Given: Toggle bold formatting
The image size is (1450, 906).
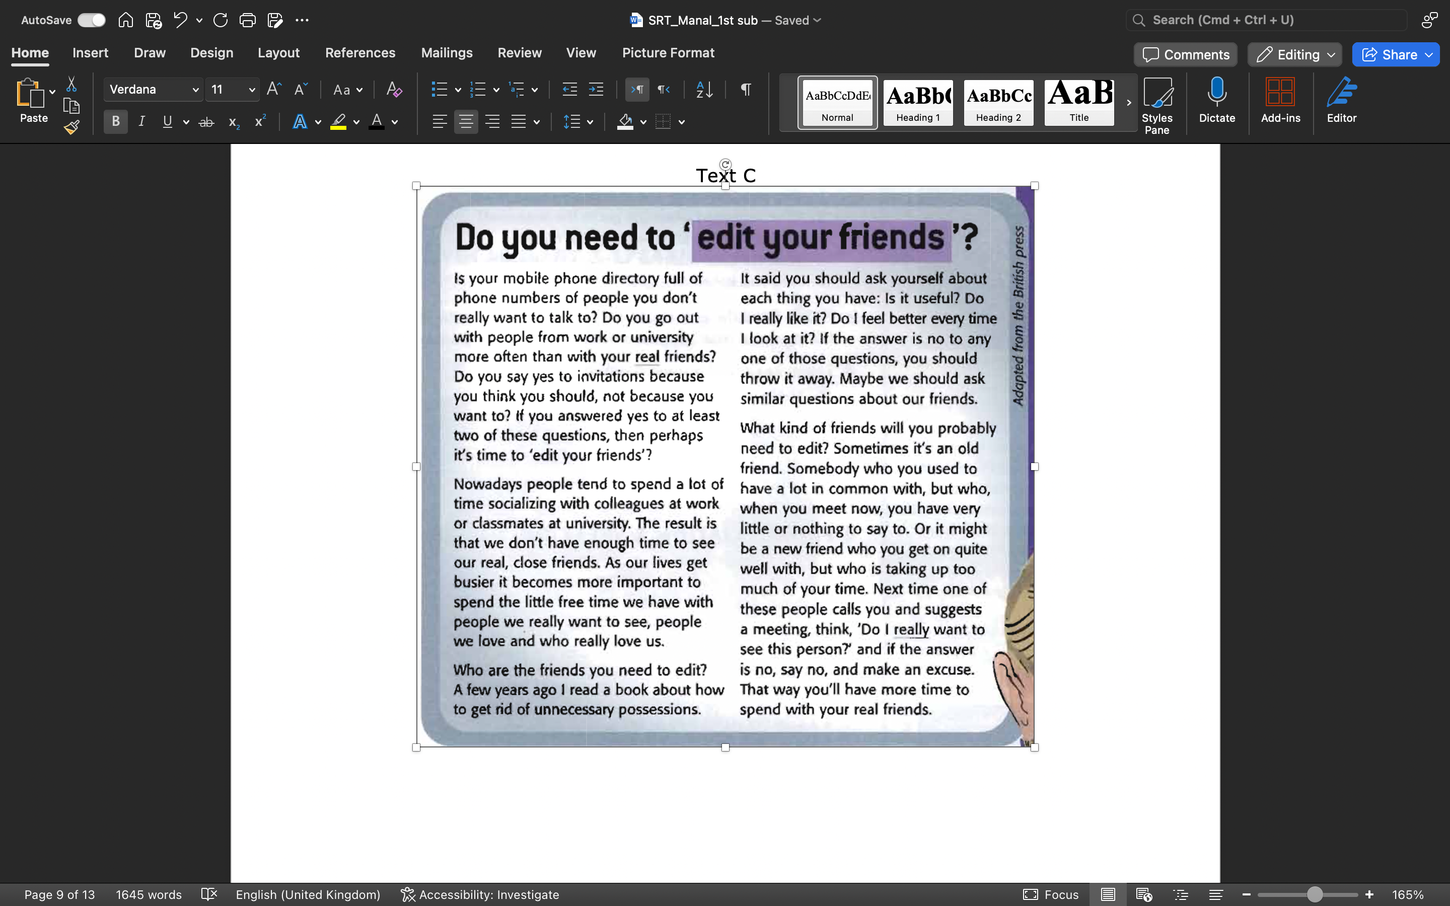Looking at the screenshot, I should [116, 122].
